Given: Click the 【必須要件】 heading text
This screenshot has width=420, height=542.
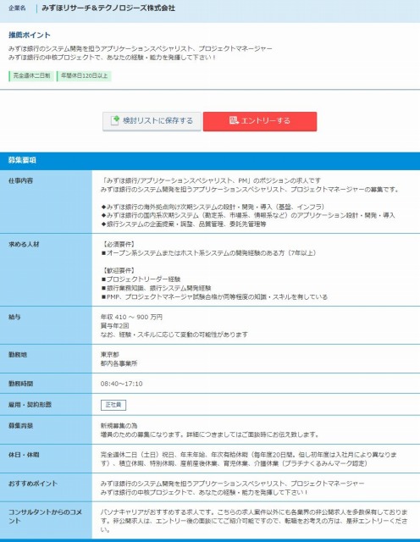Looking at the screenshot, I should (x=119, y=245).
